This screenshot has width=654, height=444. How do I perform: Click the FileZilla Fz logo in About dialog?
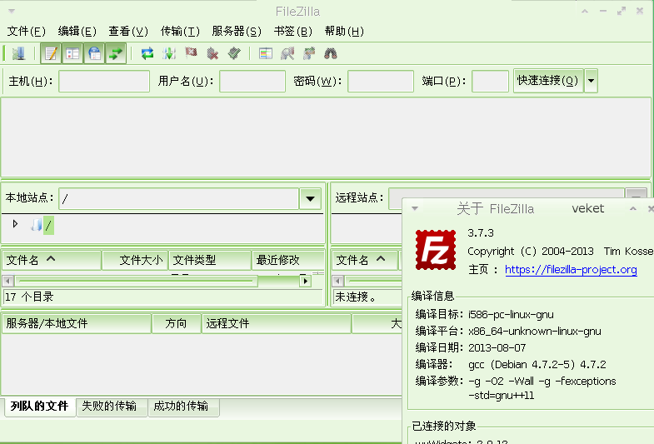[x=436, y=250]
